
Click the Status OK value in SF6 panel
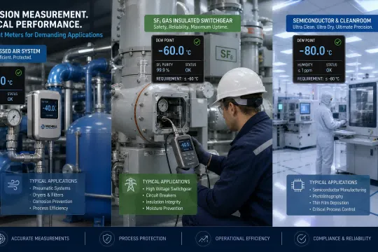pos(188,70)
